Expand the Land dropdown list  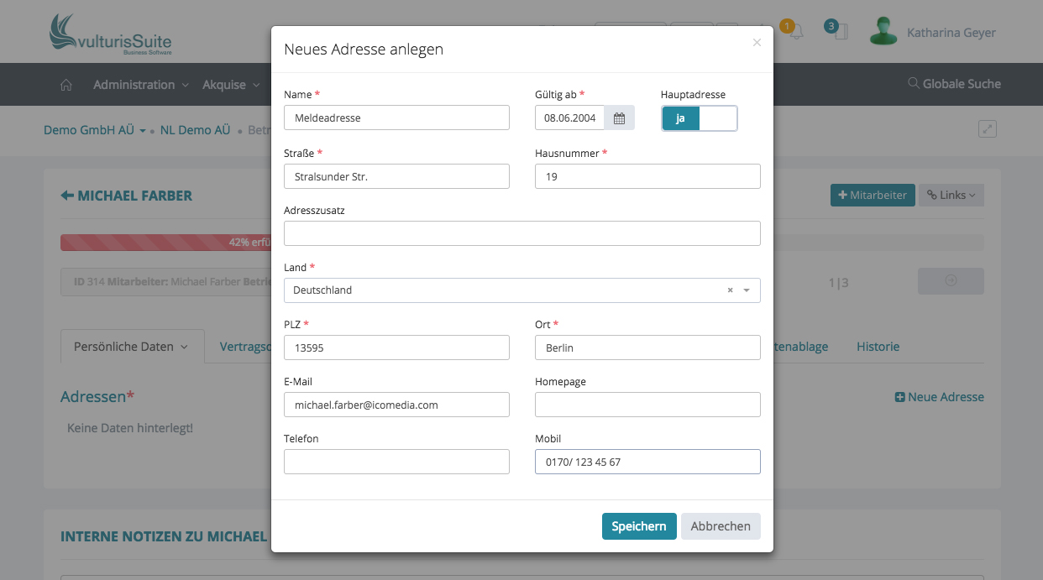pyautogui.click(x=747, y=290)
